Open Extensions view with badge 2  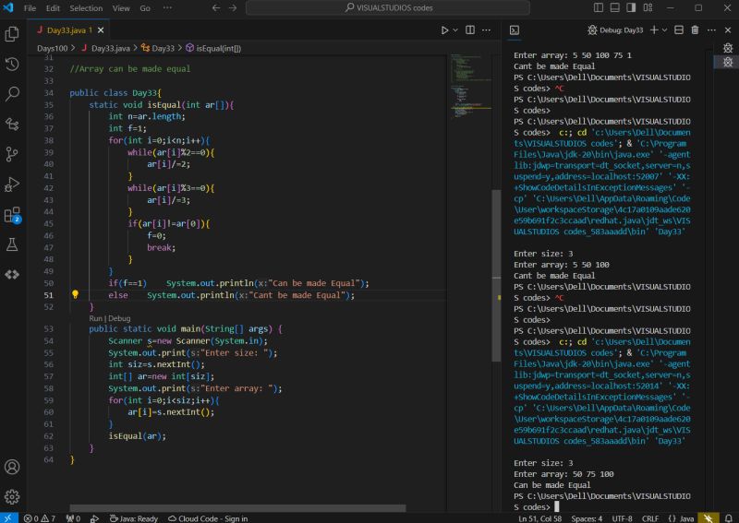(12, 215)
